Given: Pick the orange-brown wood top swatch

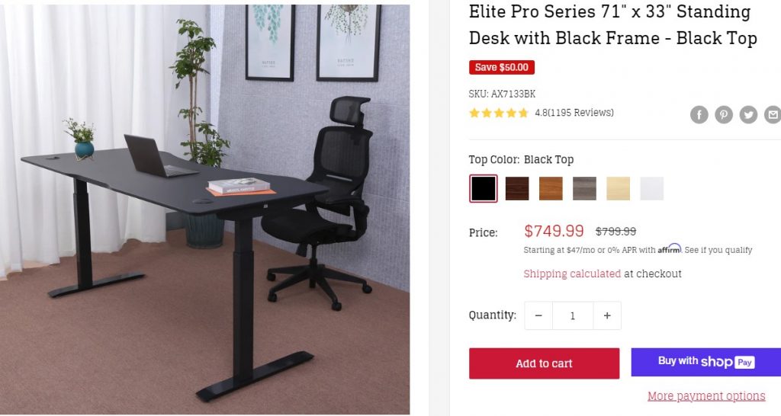Looking at the screenshot, I should point(551,189).
